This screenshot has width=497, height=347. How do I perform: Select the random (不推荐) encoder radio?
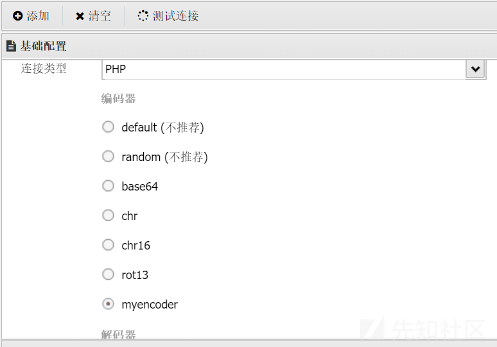[x=108, y=157]
